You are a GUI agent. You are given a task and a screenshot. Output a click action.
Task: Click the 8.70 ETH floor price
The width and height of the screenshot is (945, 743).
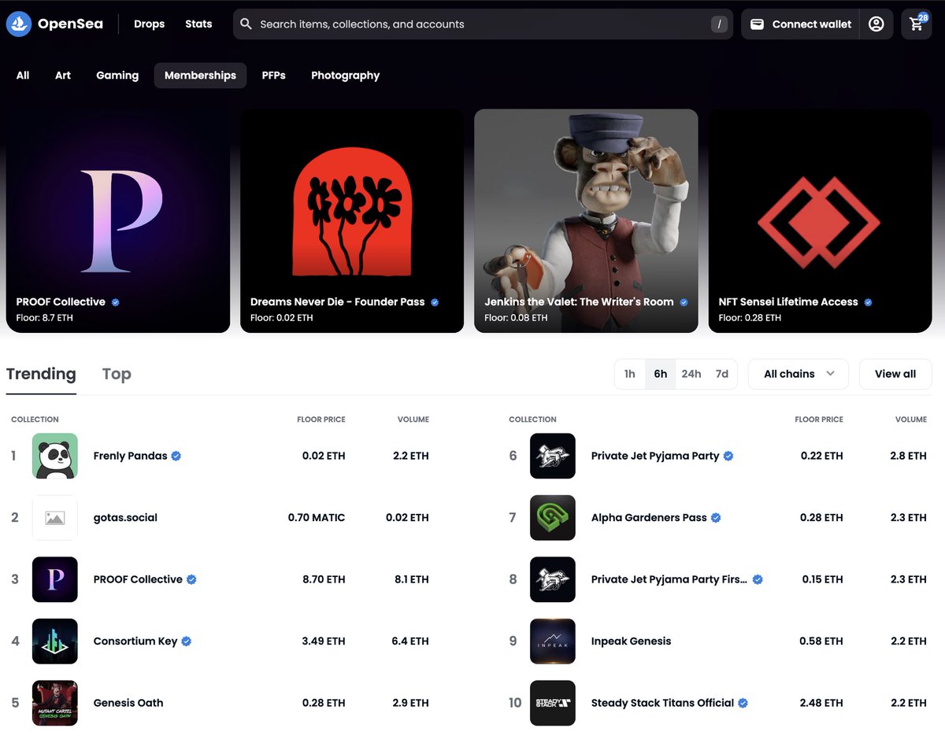324,579
